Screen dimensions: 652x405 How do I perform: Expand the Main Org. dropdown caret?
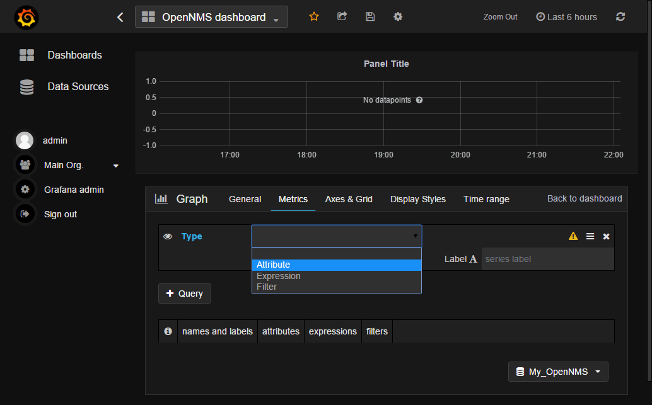(x=116, y=166)
